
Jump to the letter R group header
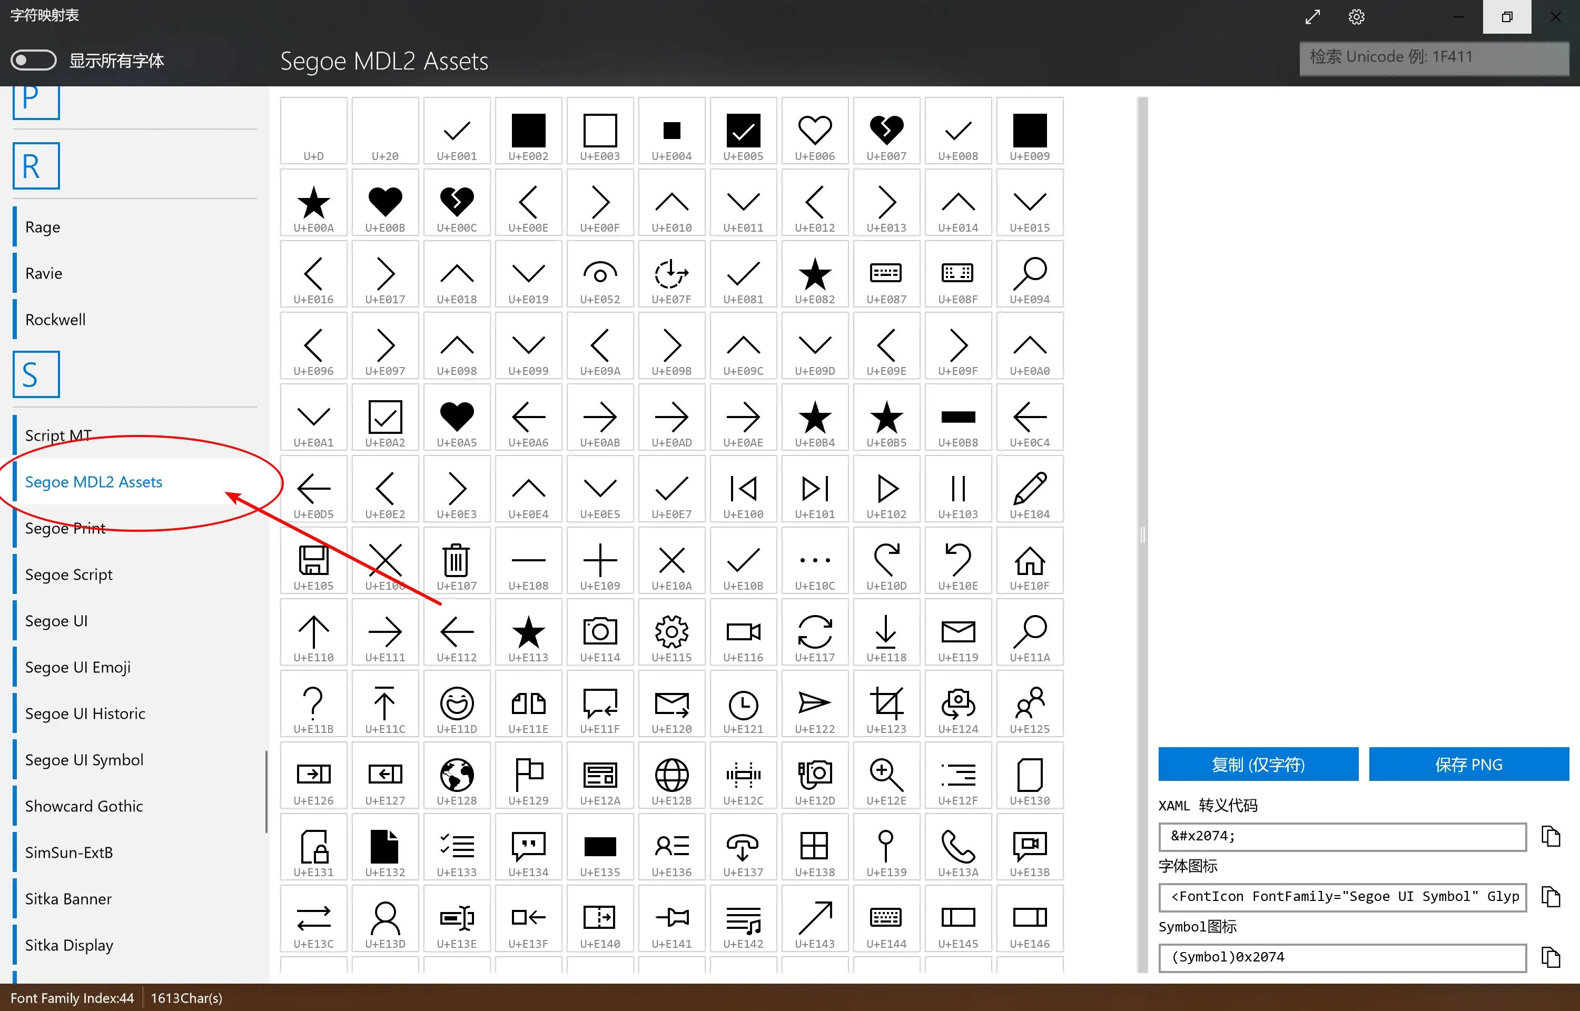[x=36, y=166]
